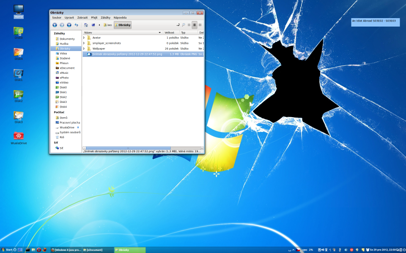Open Disk2 desktop icon
Image resolution: width=406 pixels, height=253 pixels.
[x=18, y=97]
